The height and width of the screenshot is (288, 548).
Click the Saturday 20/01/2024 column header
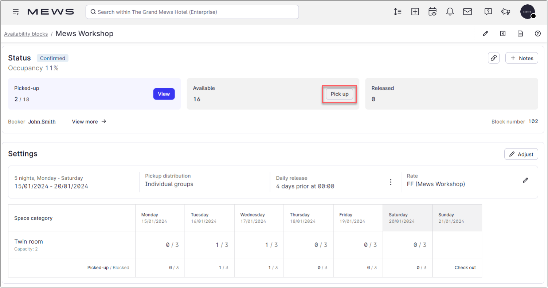407,218
